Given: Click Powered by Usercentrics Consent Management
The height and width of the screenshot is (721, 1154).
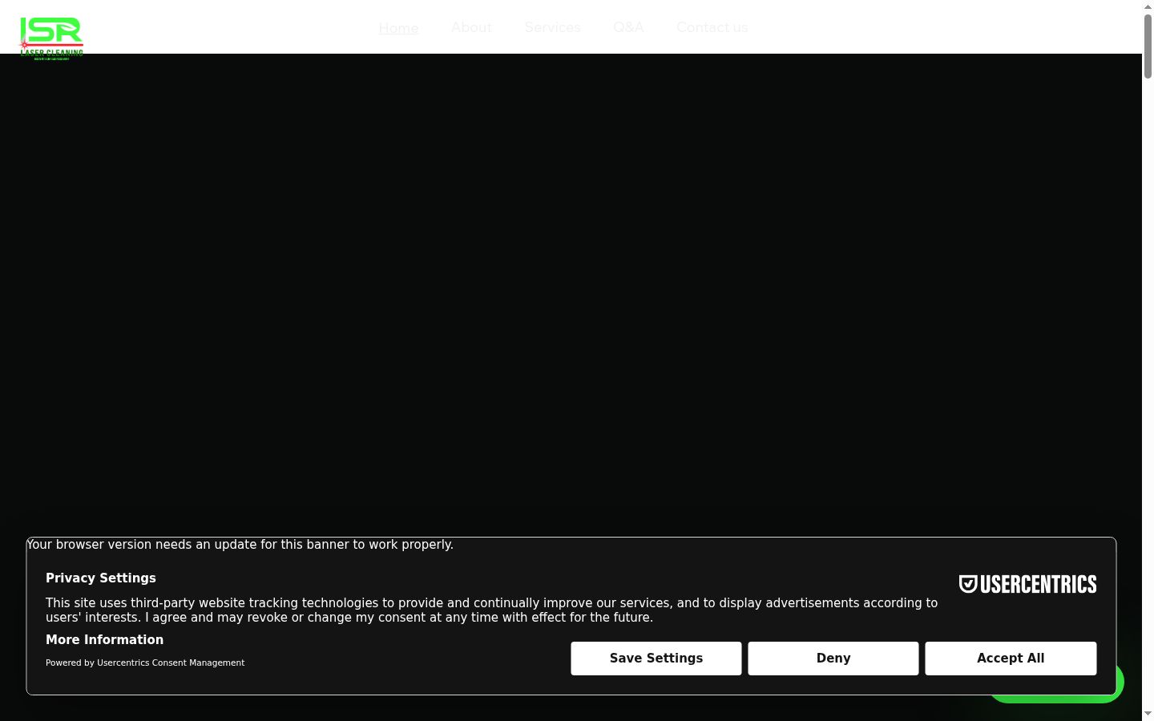Looking at the screenshot, I should click(x=145, y=663).
